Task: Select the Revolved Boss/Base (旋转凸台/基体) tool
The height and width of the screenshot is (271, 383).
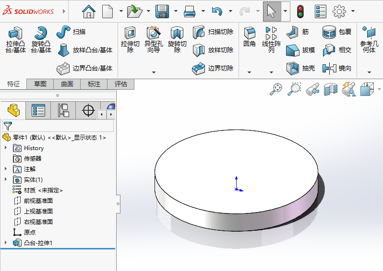Action: tap(41, 34)
